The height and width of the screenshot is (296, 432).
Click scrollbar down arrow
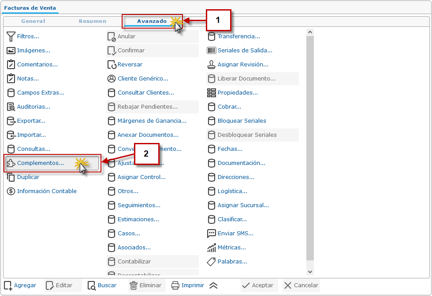[310, 272]
